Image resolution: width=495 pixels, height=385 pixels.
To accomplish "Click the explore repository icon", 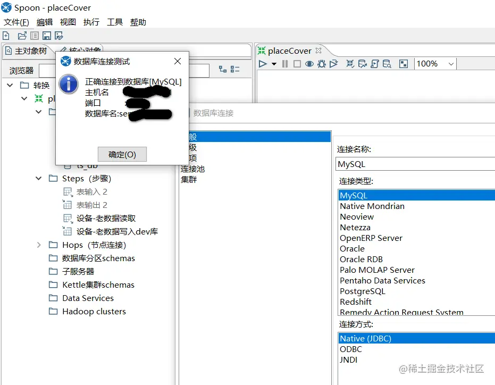I will pyautogui.click(x=35, y=36).
